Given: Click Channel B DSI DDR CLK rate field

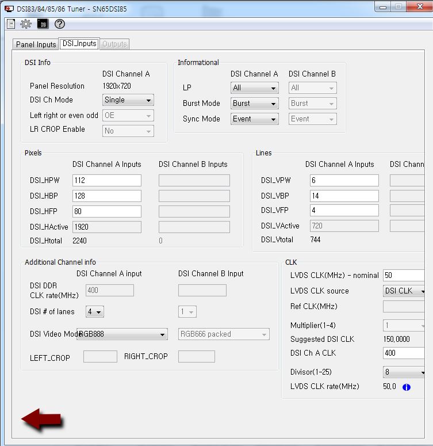Looking at the screenshot, I should pyautogui.click(x=202, y=291).
